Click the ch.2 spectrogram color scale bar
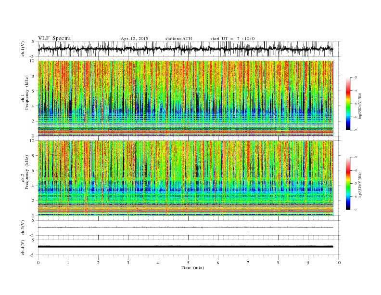 (348, 183)
